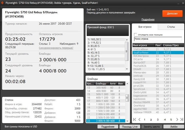Select highlighted blinds level 23 row
185x130 pixels.
pyautogui.click(x=106, y=121)
